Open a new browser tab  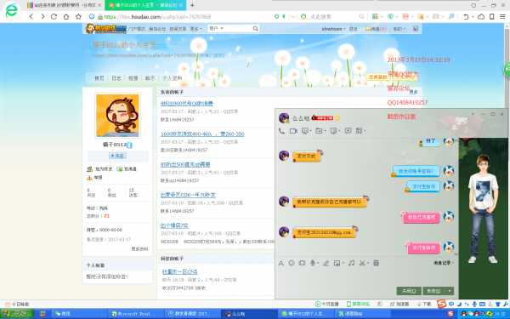192,5
